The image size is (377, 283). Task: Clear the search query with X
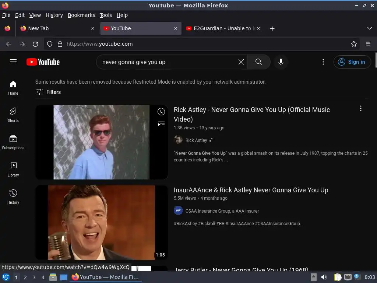coord(241,62)
